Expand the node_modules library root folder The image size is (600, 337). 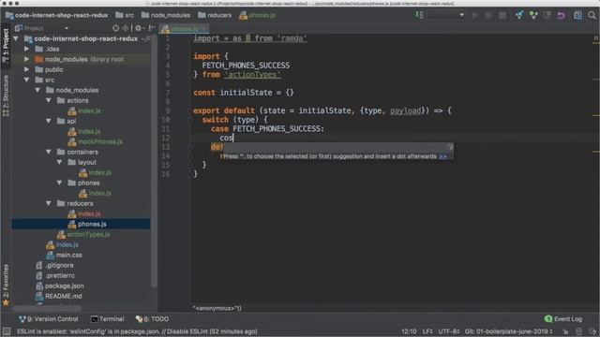[27, 59]
